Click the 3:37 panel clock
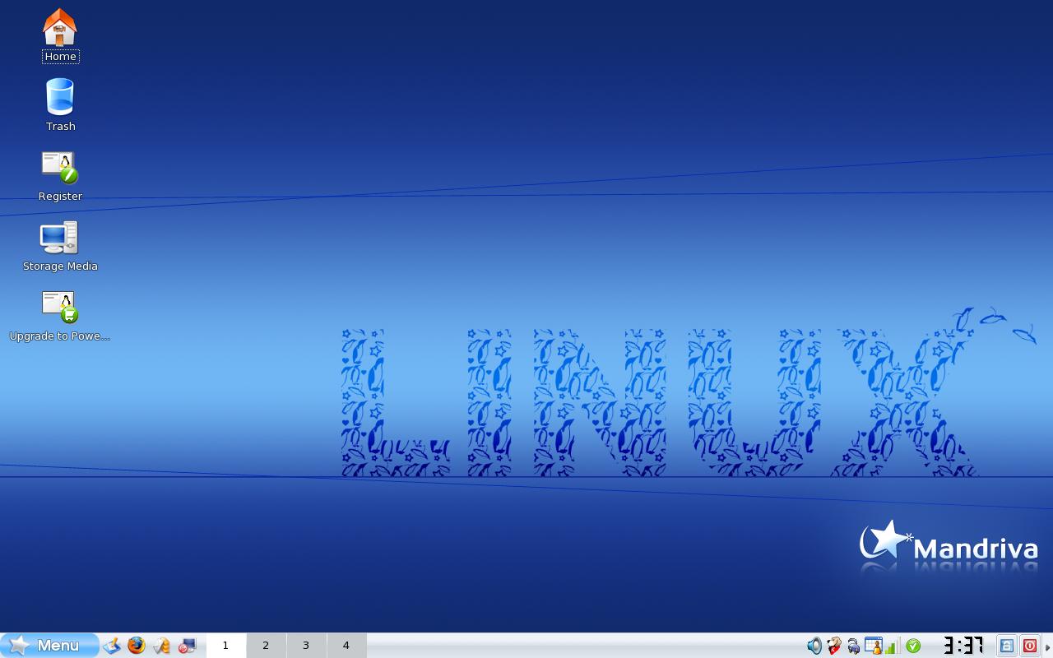The height and width of the screenshot is (658, 1053). (x=963, y=645)
